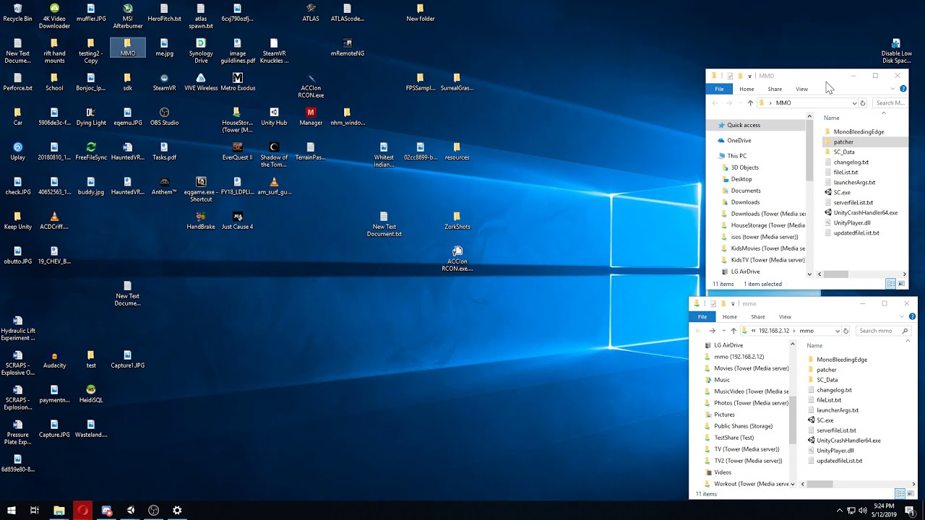Select the Unity Hub desktop icon
Image resolution: width=925 pixels, height=520 pixels.
pyautogui.click(x=274, y=116)
